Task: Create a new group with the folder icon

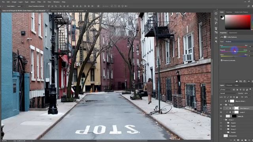Action: pos(245,140)
